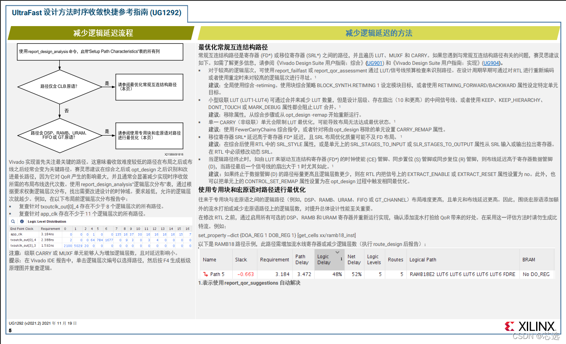Click the 使用专用块和宏原语对路径进行最优化 heading
566x344 pixels.
click(x=252, y=189)
